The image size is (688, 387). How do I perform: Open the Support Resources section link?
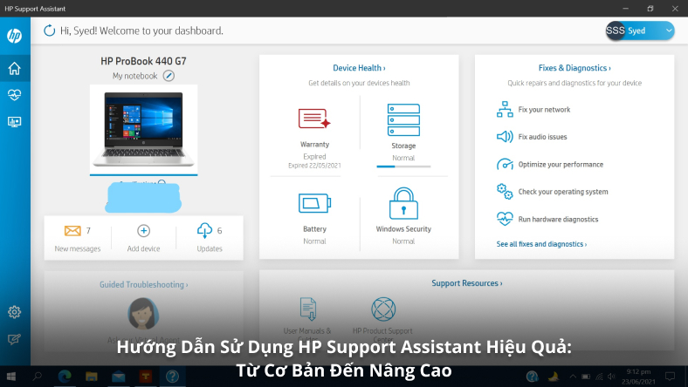click(x=467, y=283)
